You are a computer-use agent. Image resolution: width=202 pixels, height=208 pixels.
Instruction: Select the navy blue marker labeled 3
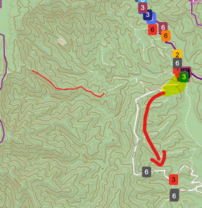click(148, 15)
